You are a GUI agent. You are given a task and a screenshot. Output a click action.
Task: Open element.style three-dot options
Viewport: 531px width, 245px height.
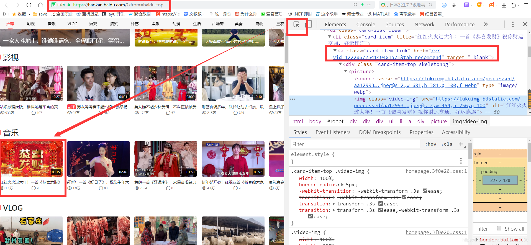coord(461,161)
